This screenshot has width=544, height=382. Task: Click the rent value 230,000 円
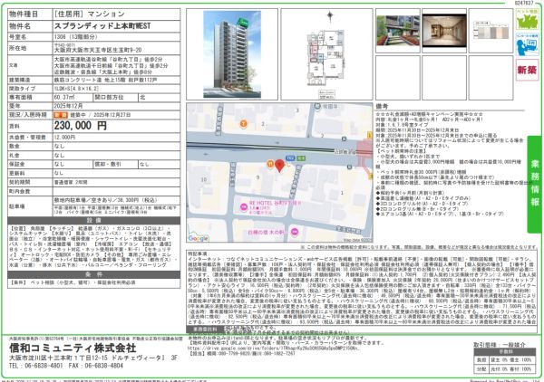pos(80,126)
